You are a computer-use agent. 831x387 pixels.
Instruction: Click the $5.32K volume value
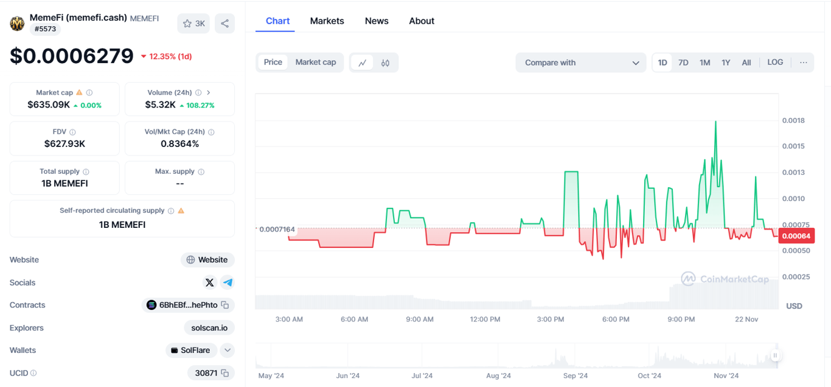161,104
